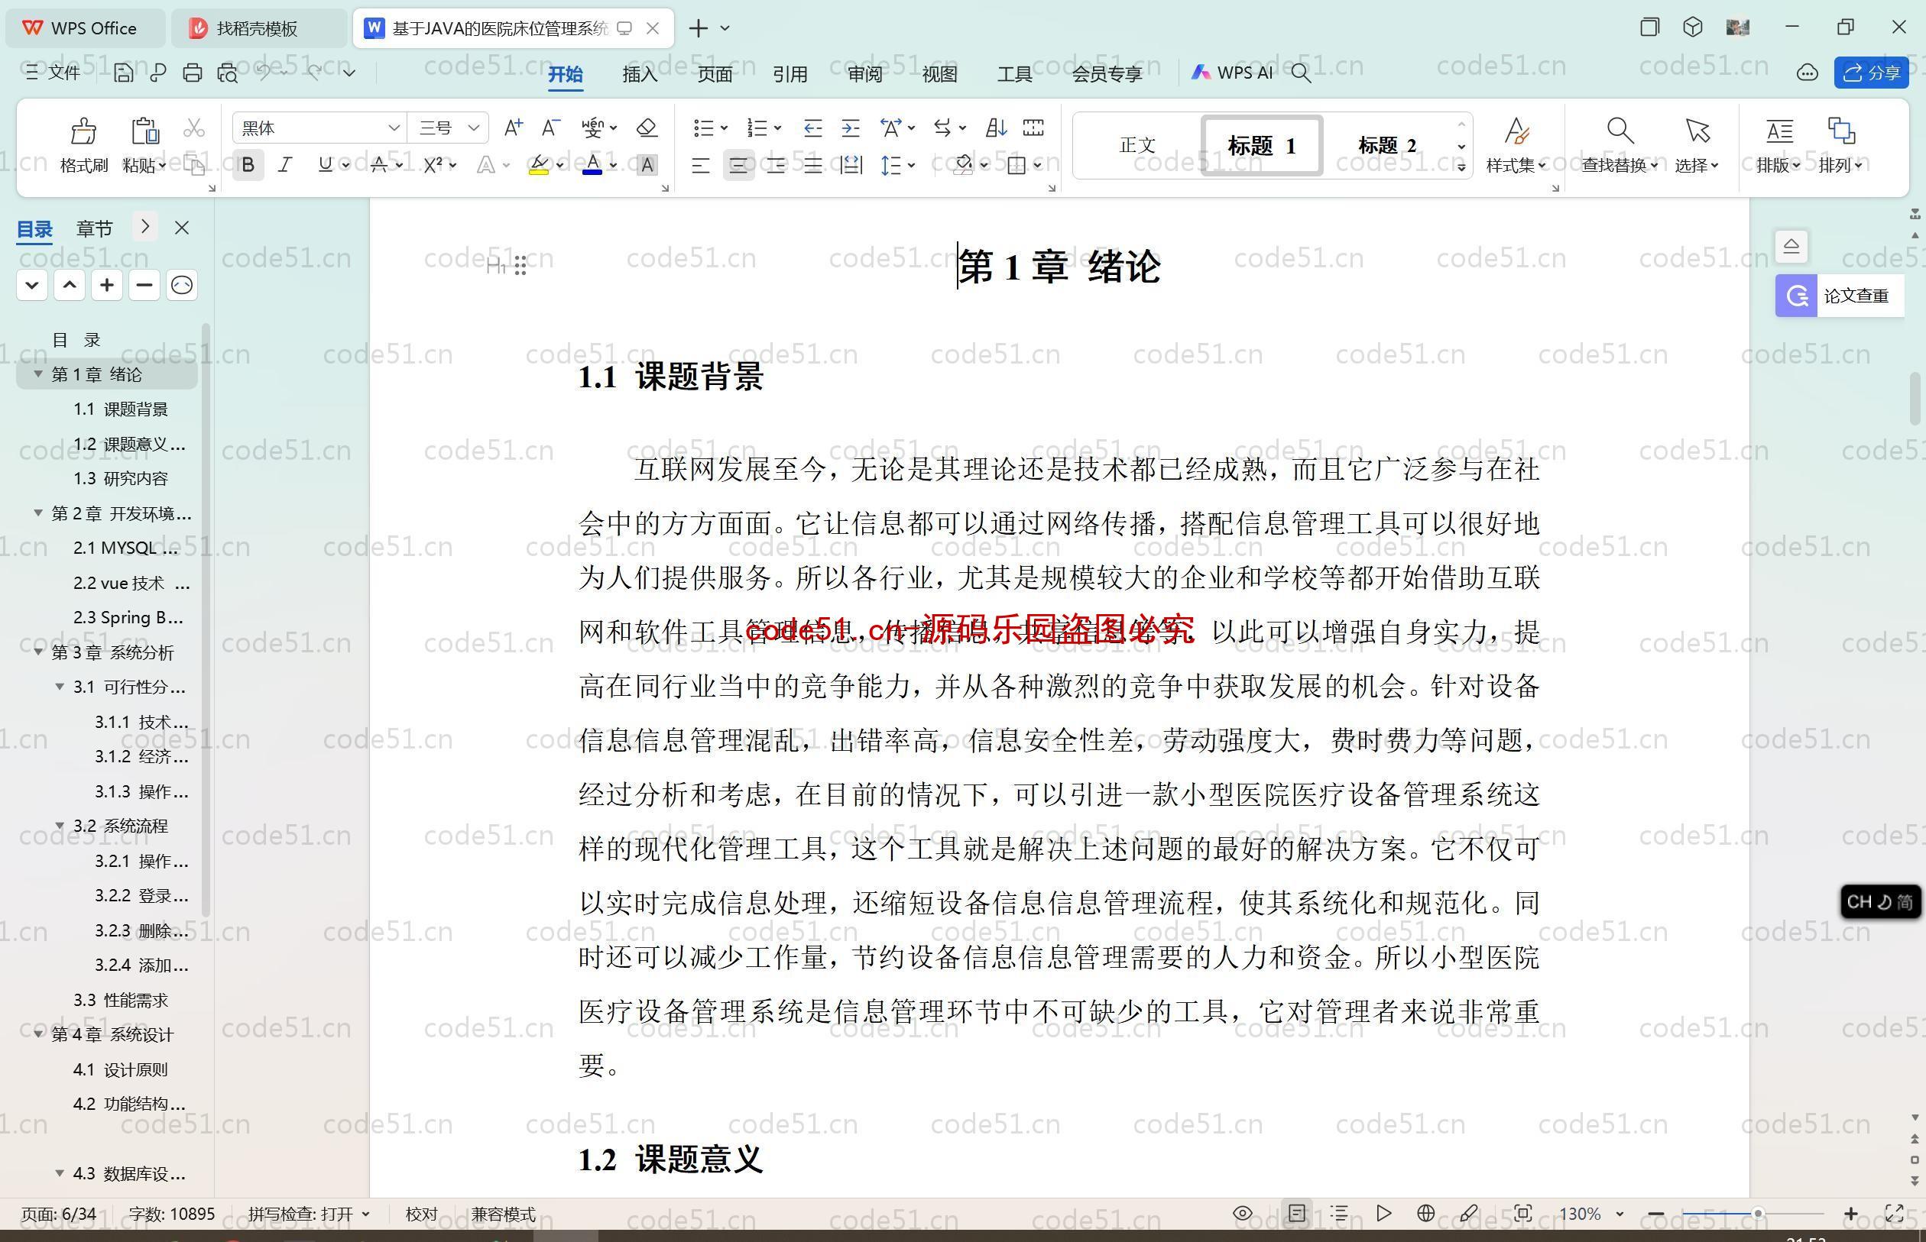The width and height of the screenshot is (1926, 1242).
Task: Click the Layout (排版) icon
Action: [1779, 131]
